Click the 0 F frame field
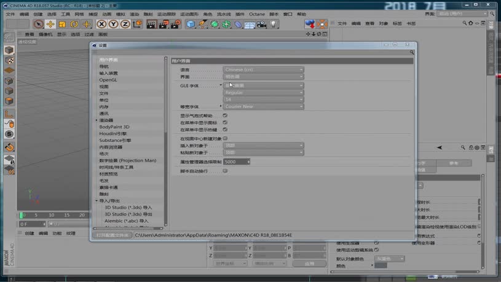Screen dimensions: 501x282 click(x=32, y=224)
